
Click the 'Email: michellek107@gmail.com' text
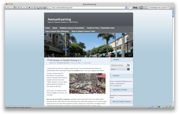click(x=121, y=81)
